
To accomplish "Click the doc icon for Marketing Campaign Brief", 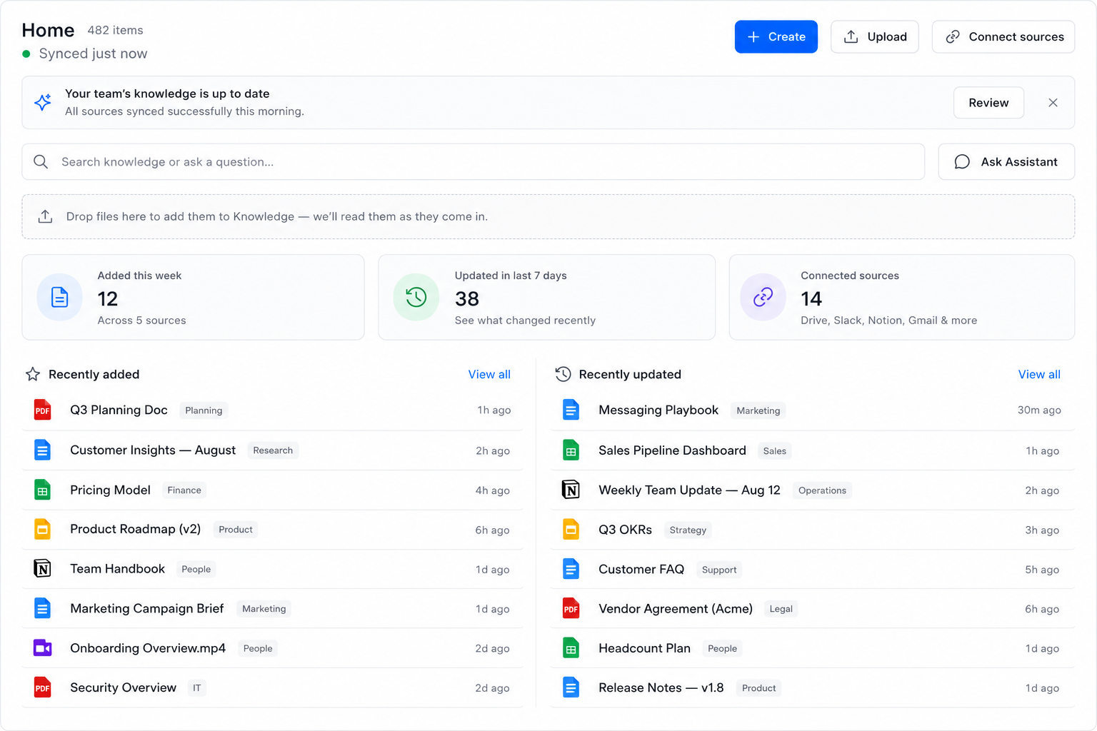I will point(43,608).
